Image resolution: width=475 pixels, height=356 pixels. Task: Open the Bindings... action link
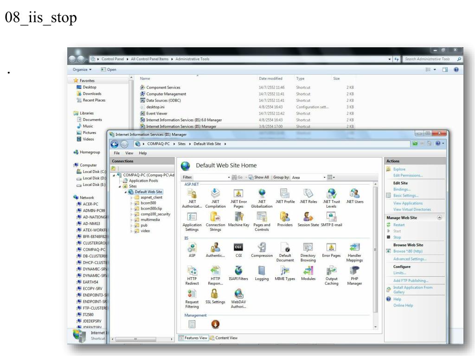click(402, 189)
